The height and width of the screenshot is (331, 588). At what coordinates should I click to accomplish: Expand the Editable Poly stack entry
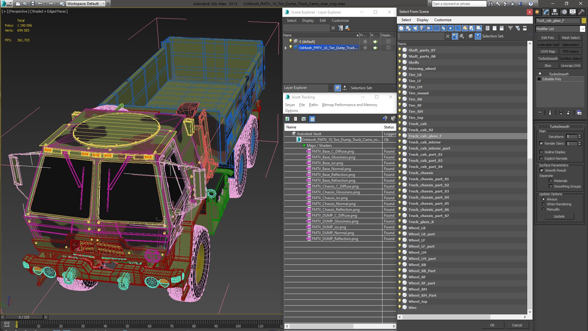[x=539, y=79]
